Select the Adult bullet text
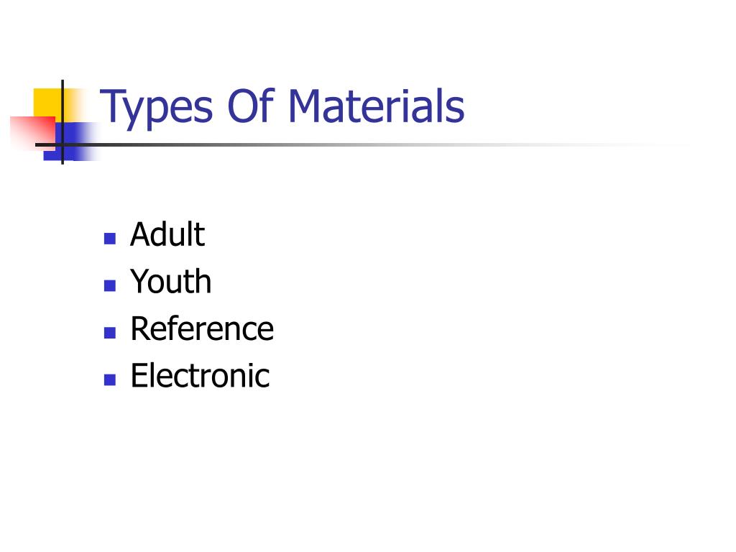The height and width of the screenshot is (552, 736). tap(167, 234)
